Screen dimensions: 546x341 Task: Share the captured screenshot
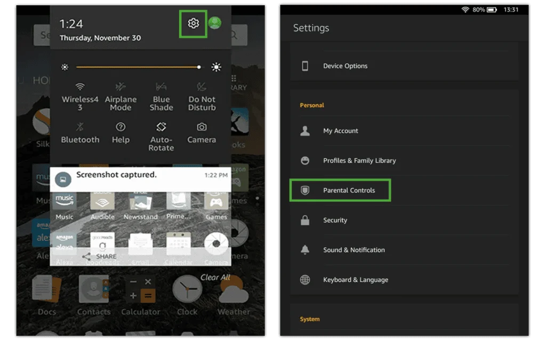pos(99,257)
